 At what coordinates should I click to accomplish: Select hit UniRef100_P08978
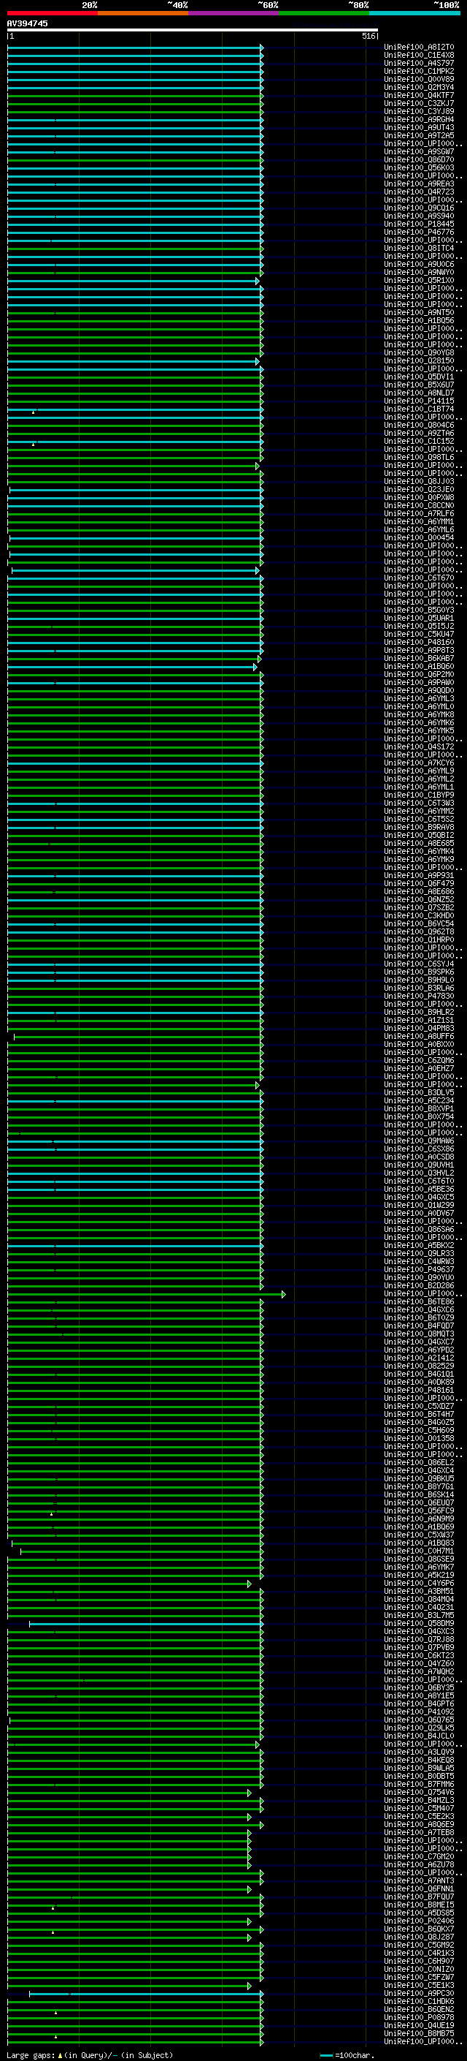(419, 2017)
